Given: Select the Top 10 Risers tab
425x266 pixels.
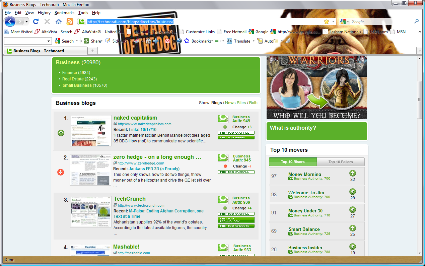Looking at the screenshot, I should pyautogui.click(x=293, y=162).
